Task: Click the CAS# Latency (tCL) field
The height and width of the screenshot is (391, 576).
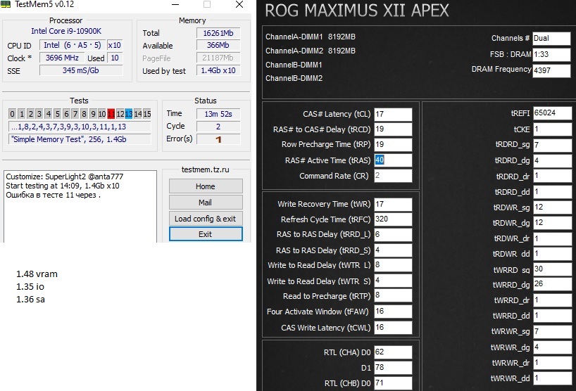Action: pyautogui.click(x=393, y=114)
